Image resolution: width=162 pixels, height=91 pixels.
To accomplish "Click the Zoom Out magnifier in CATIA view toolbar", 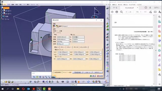I will [49, 77].
